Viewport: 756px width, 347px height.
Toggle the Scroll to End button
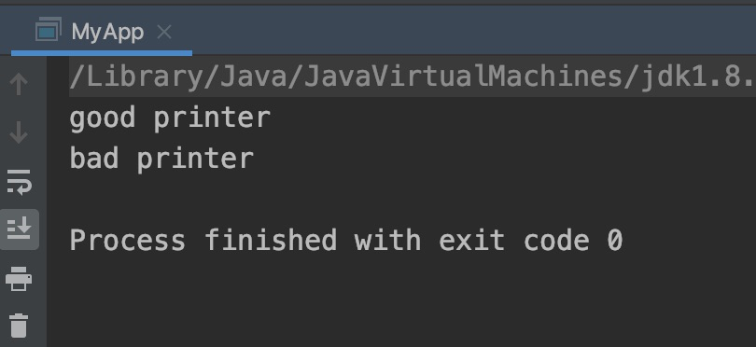[19, 229]
